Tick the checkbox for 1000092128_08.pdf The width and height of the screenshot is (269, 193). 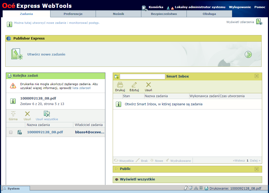11,132
